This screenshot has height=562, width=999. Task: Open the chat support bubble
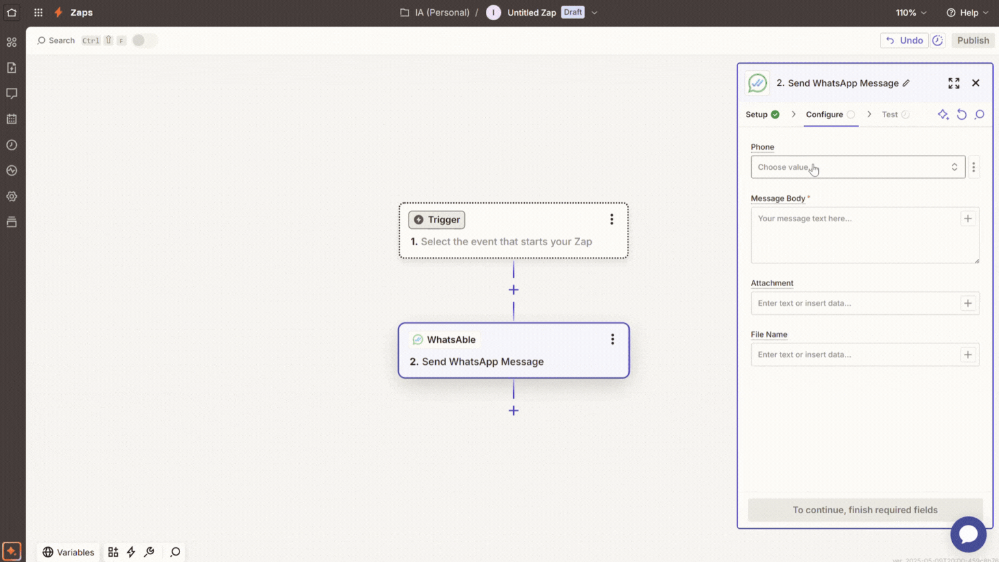(x=968, y=534)
